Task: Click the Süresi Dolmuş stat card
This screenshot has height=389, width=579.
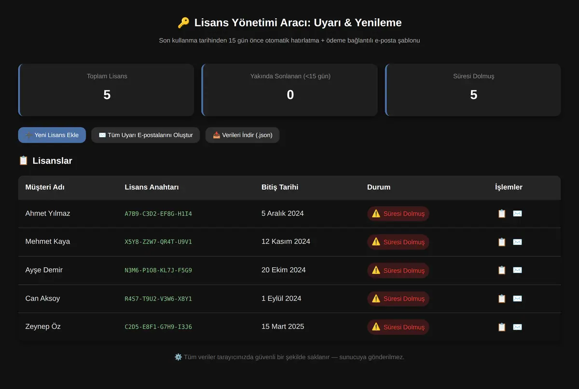Action: (473, 90)
